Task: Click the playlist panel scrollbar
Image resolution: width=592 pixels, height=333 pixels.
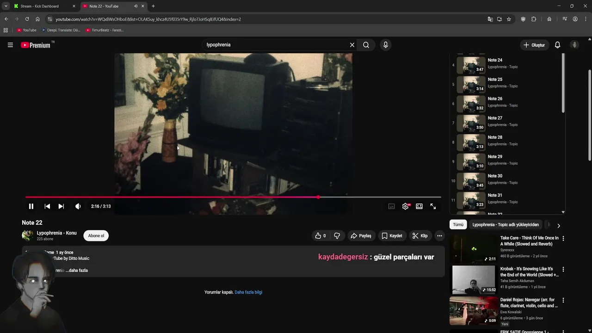Action: 563,83
